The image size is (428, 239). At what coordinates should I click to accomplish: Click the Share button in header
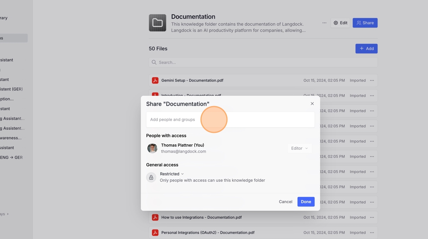pyautogui.click(x=365, y=23)
